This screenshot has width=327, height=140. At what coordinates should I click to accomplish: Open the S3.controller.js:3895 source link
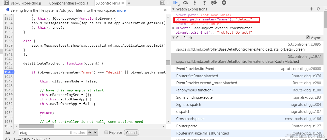[304, 44]
